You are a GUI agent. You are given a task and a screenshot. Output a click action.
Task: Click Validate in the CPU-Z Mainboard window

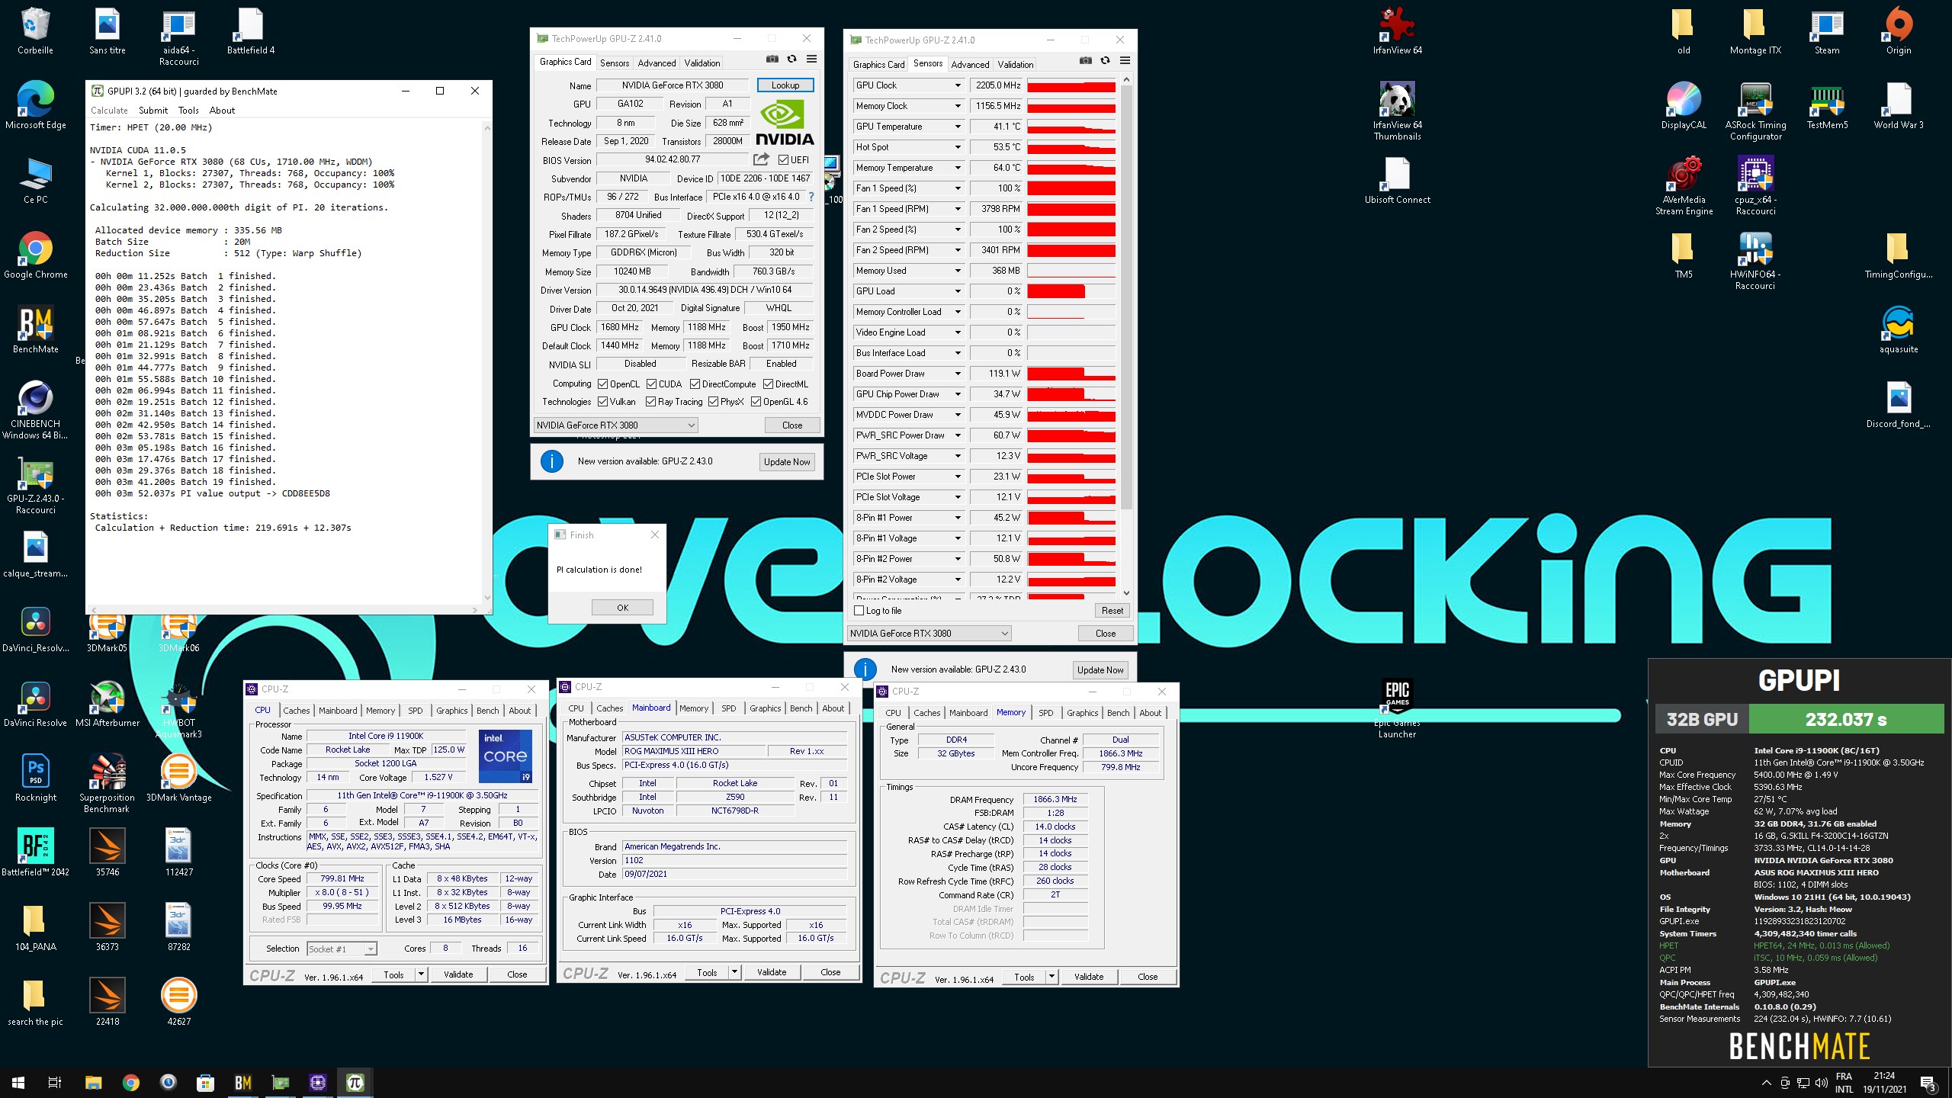[x=772, y=972]
